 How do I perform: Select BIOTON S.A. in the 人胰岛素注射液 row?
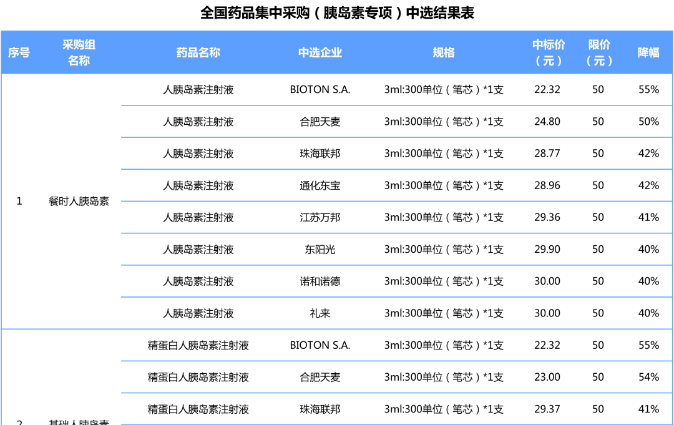pyautogui.click(x=320, y=89)
